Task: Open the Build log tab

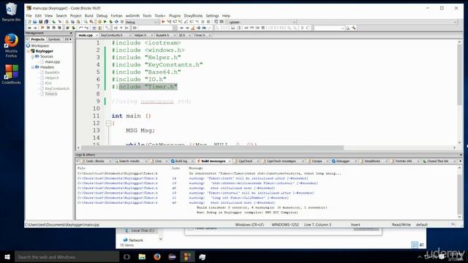Action: click(181, 161)
